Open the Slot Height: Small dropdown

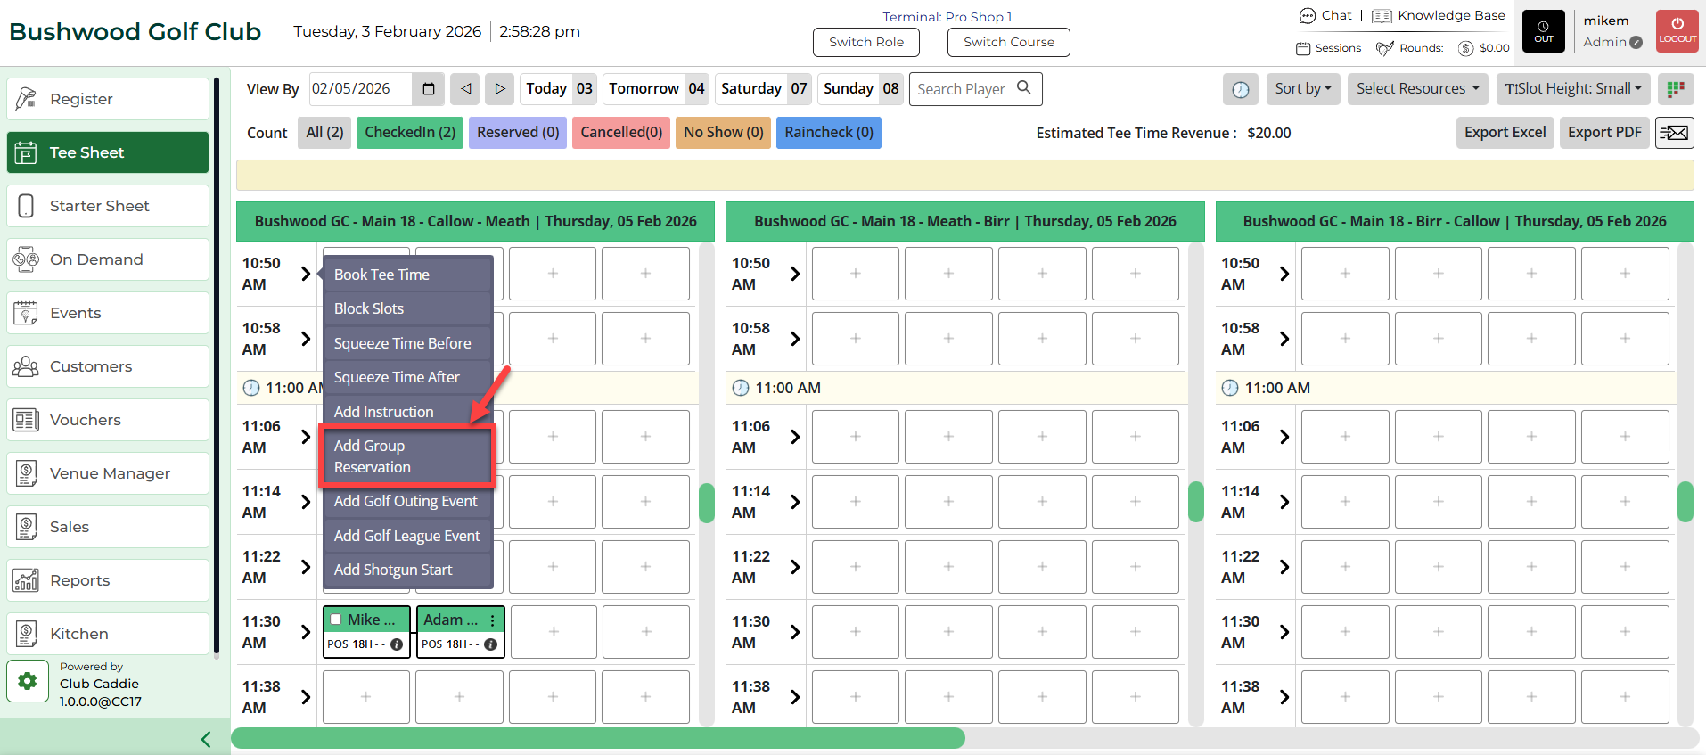coord(1573,89)
